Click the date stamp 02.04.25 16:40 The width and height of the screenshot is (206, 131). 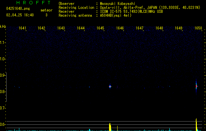tap(20, 15)
